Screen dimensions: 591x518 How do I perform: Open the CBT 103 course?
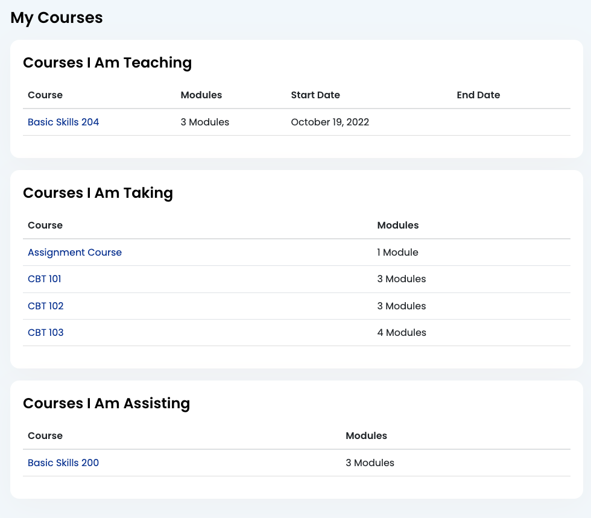[x=46, y=332]
